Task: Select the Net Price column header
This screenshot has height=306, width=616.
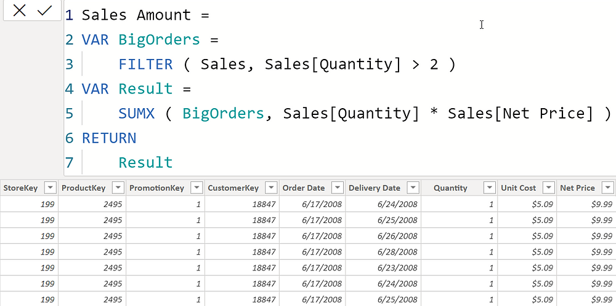Action: (x=577, y=188)
